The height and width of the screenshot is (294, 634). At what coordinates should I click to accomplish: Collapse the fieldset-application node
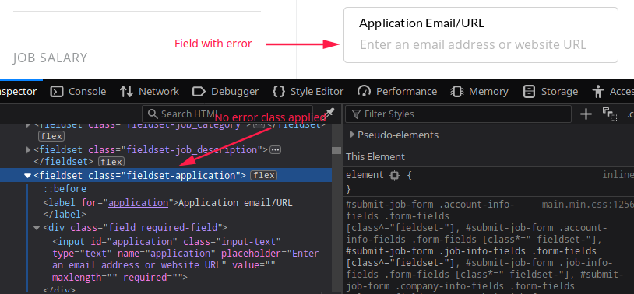[x=27, y=176]
